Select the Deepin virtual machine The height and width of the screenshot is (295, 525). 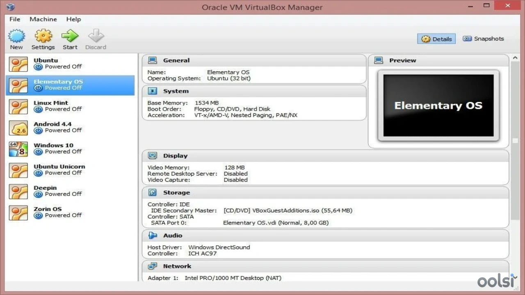click(x=70, y=192)
